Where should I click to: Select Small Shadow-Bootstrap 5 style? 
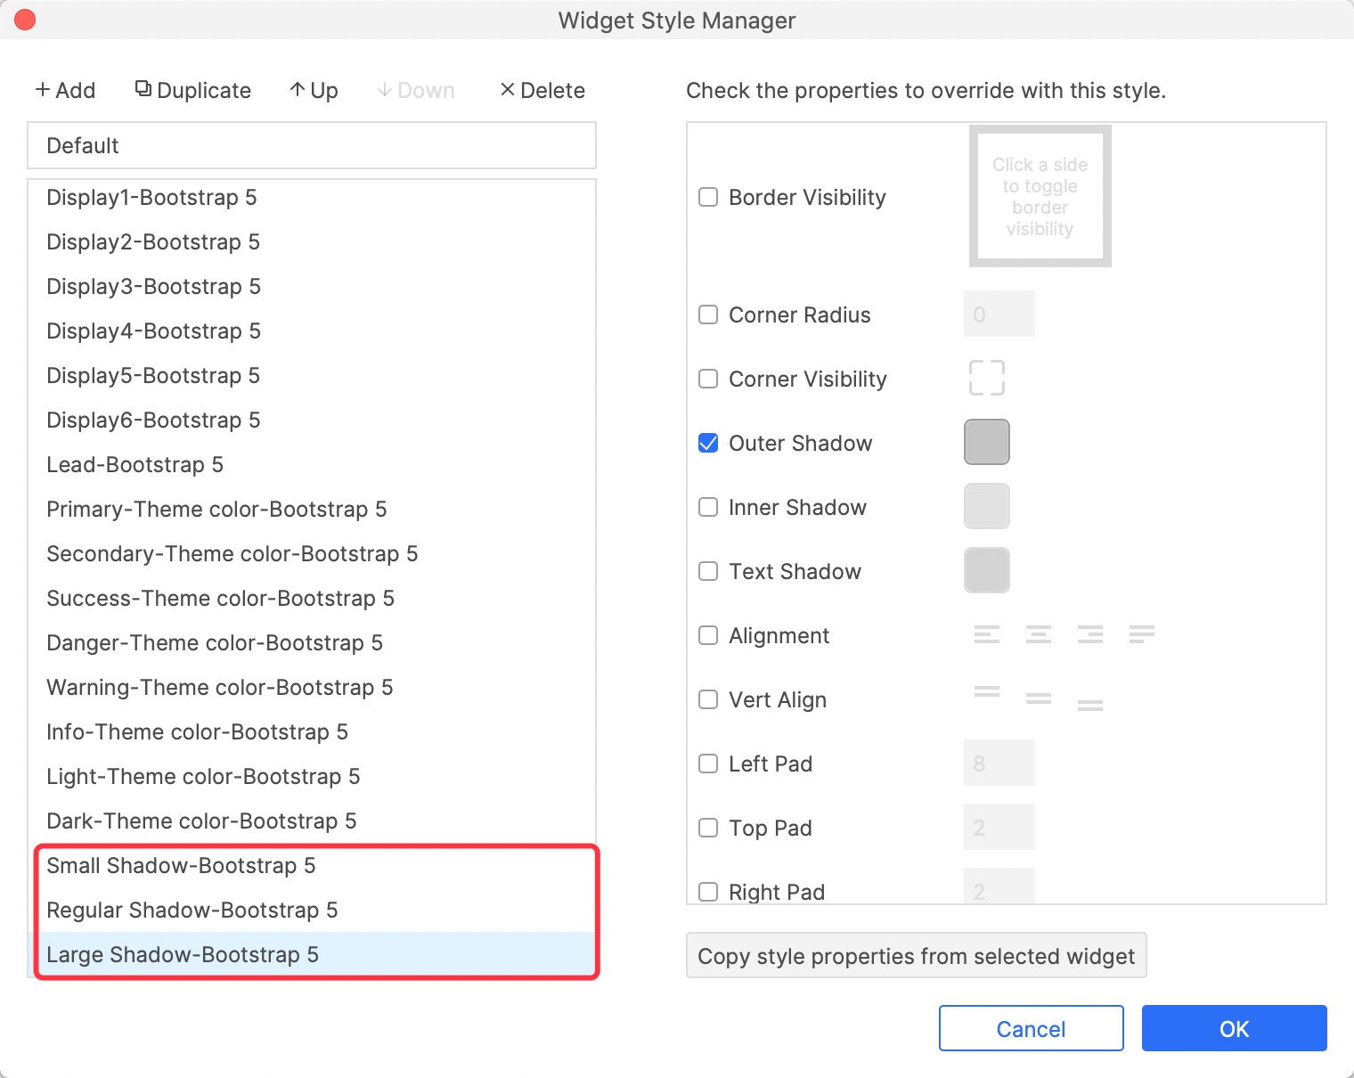point(181,865)
